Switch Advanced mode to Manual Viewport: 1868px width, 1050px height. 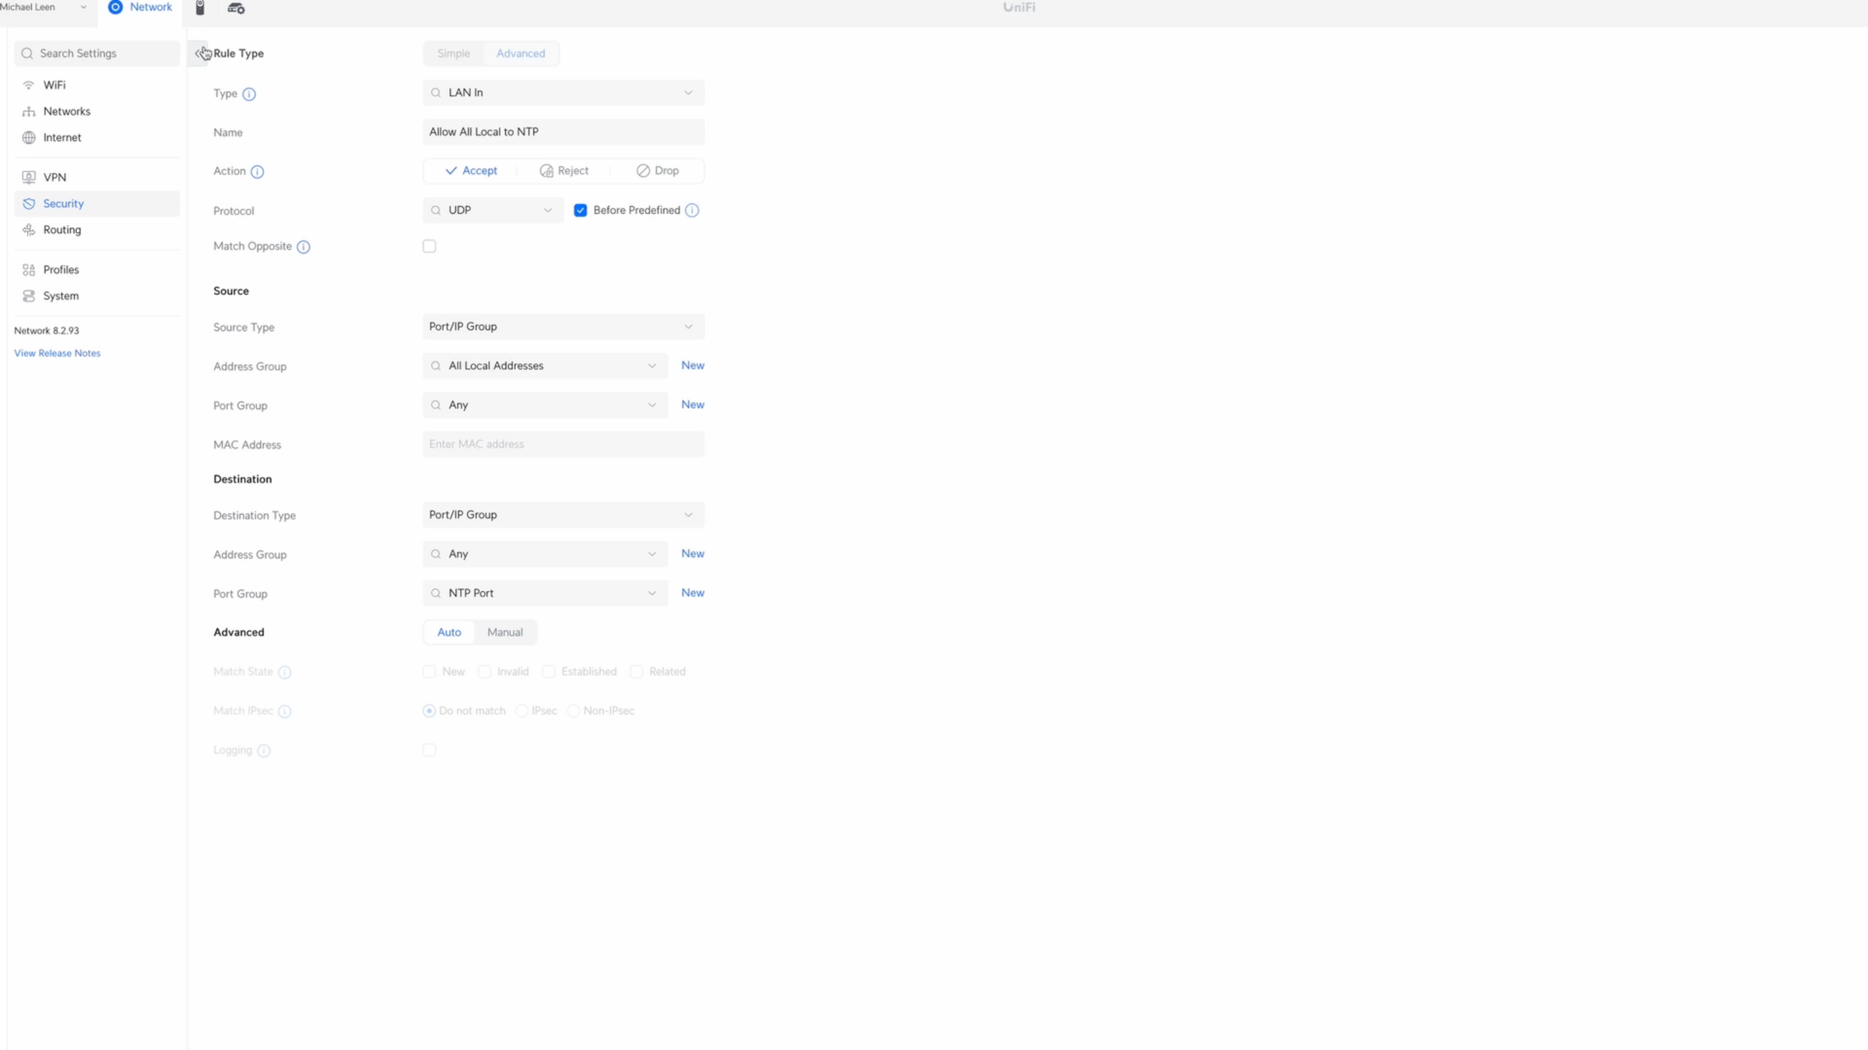click(x=504, y=632)
